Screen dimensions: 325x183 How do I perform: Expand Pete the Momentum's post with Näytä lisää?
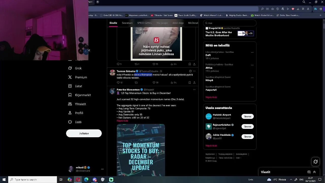point(122,121)
